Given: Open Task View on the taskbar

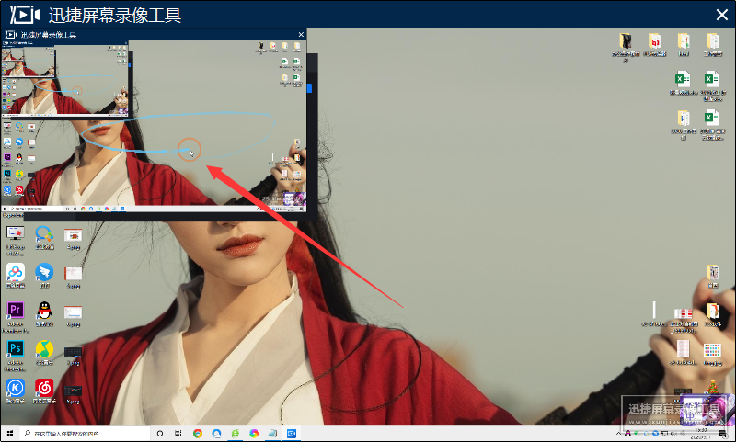Looking at the screenshot, I should pyautogui.click(x=178, y=434).
